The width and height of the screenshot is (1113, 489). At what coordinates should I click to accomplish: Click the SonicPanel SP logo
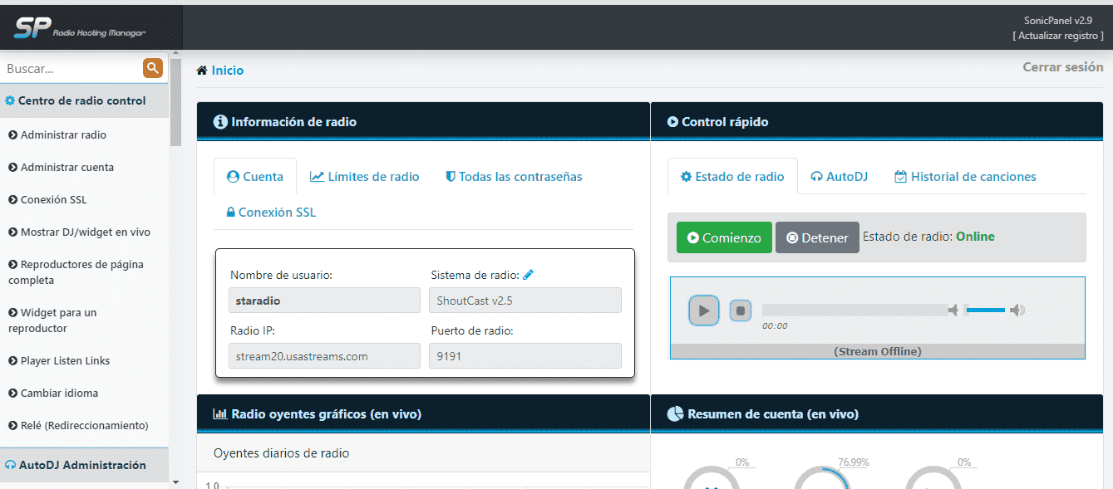point(79,29)
